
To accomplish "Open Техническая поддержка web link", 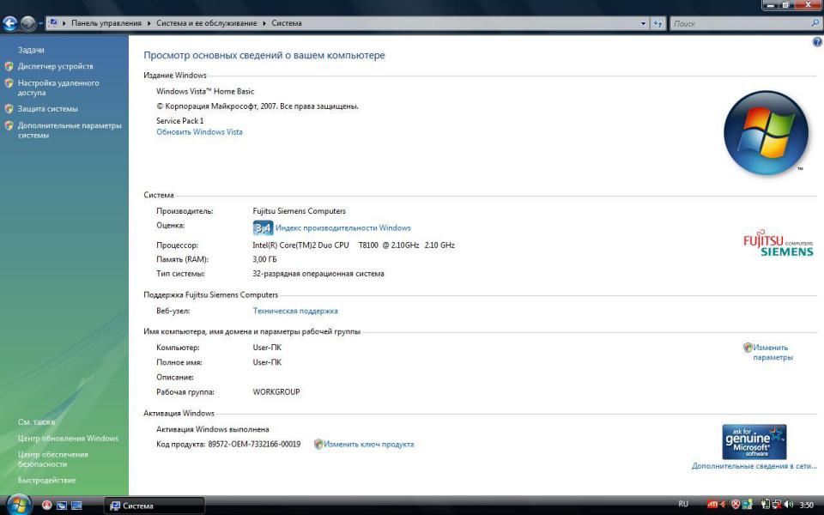I will pos(295,311).
